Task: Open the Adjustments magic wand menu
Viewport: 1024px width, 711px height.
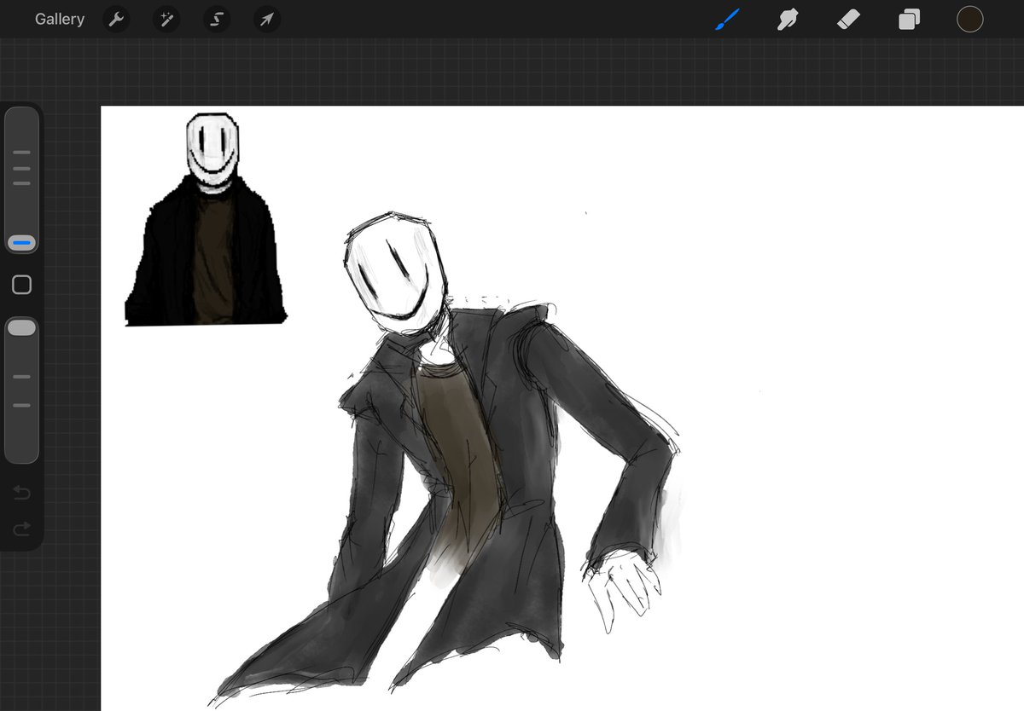Action: pos(166,19)
